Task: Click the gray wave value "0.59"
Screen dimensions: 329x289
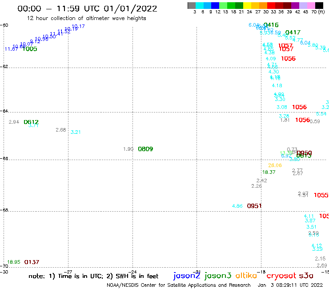Action: (x=315, y=121)
